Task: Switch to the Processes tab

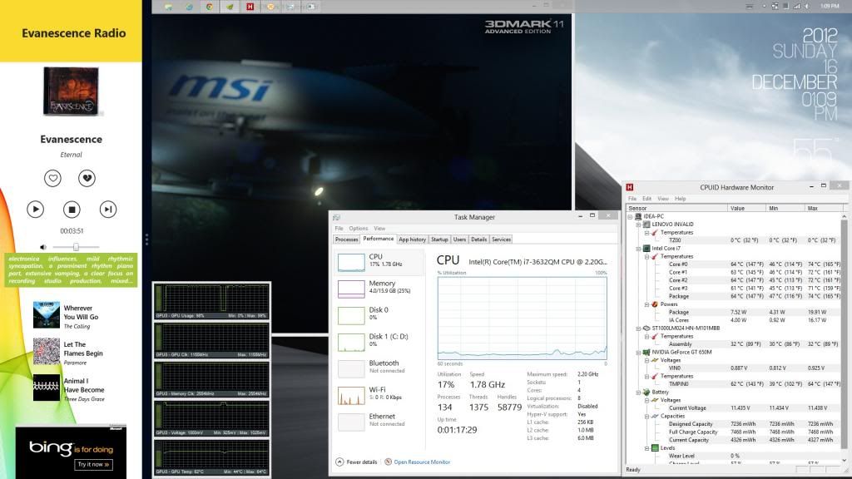Action: click(346, 239)
